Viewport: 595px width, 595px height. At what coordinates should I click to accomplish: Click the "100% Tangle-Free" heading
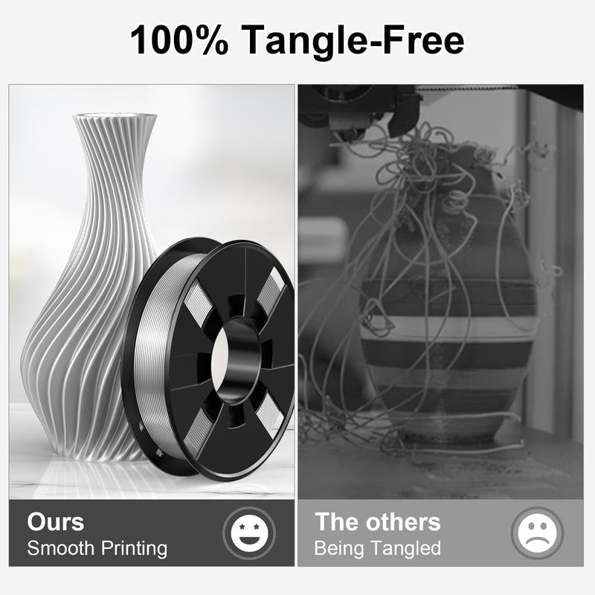coord(297,39)
